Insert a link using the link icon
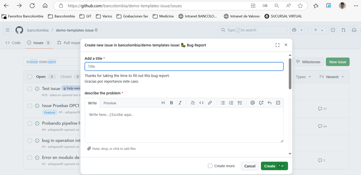 210,103
